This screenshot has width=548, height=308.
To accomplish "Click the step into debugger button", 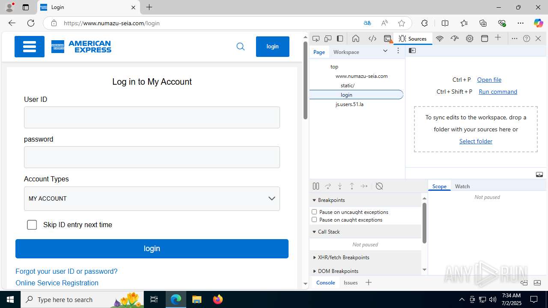I will click(340, 186).
